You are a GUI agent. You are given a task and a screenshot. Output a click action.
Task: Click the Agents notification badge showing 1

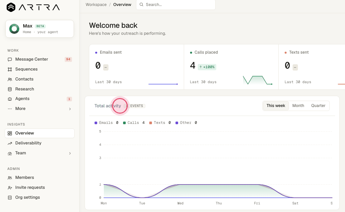pos(69,99)
